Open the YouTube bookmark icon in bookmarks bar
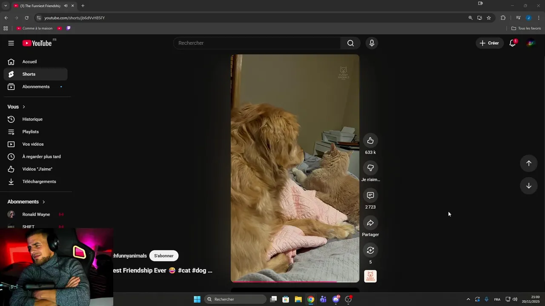 [x=60, y=28]
